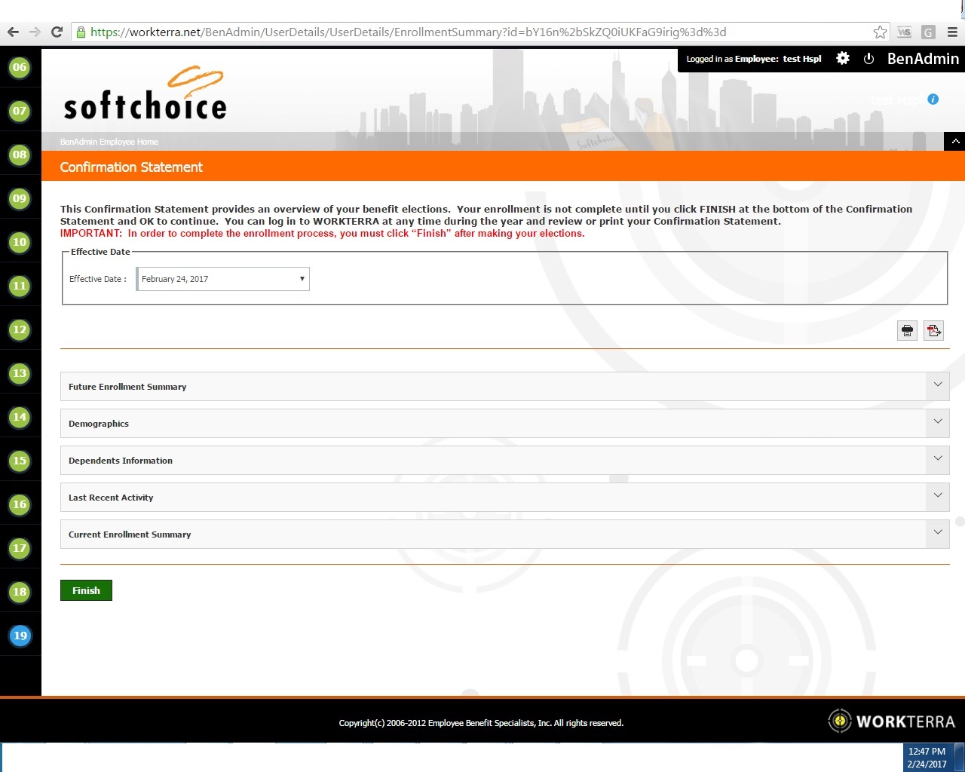Go to step 19 in the sidebar

click(20, 636)
